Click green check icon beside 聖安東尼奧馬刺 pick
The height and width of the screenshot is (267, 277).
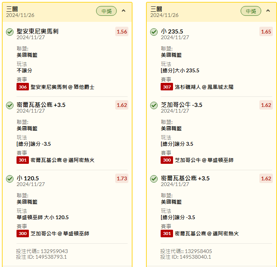(x=10, y=32)
